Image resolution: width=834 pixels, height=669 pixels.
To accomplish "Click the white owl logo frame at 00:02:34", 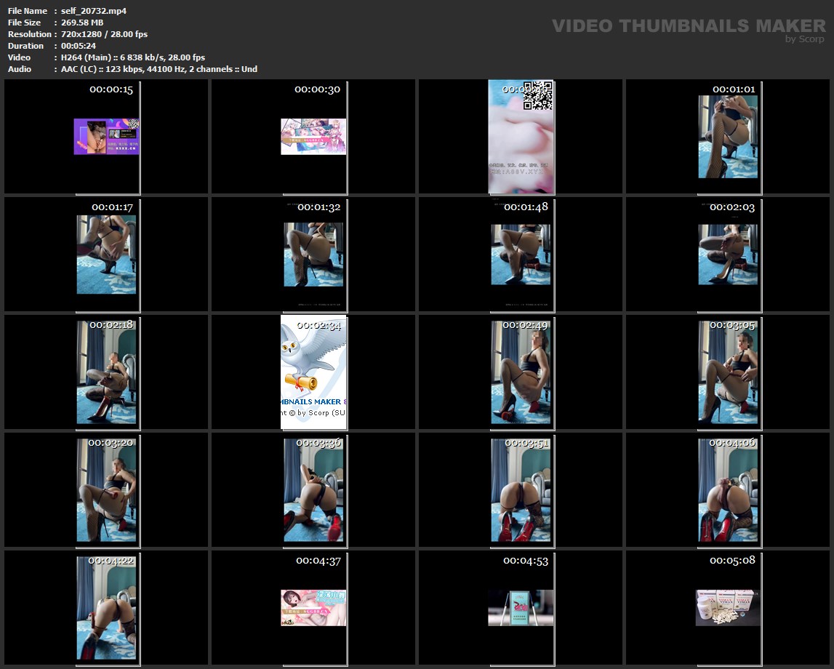I will (313, 372).
